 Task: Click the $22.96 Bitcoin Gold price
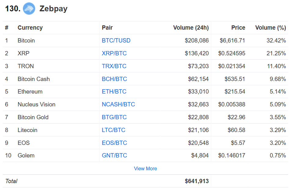(x=237, y=117)
